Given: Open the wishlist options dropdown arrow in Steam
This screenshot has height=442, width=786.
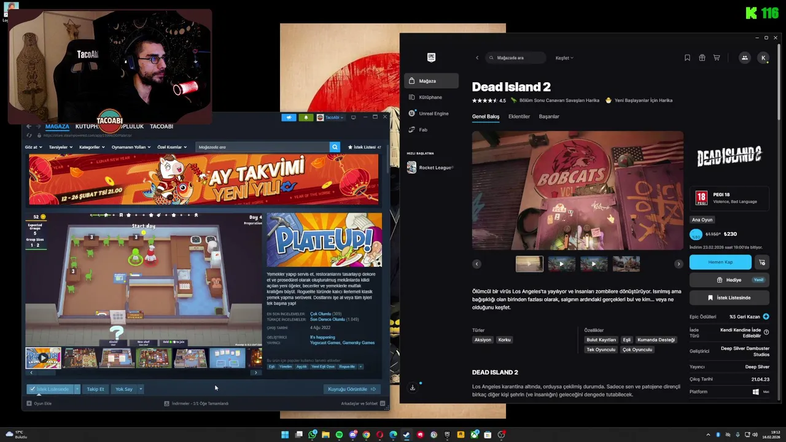Looking at the screenshot, I should click(77, 389).
